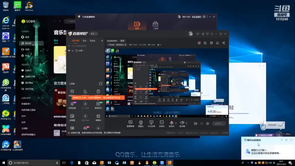
Task: Open the 直播 tab in 斗鱼直播管家 window
Action: point(137,25)
